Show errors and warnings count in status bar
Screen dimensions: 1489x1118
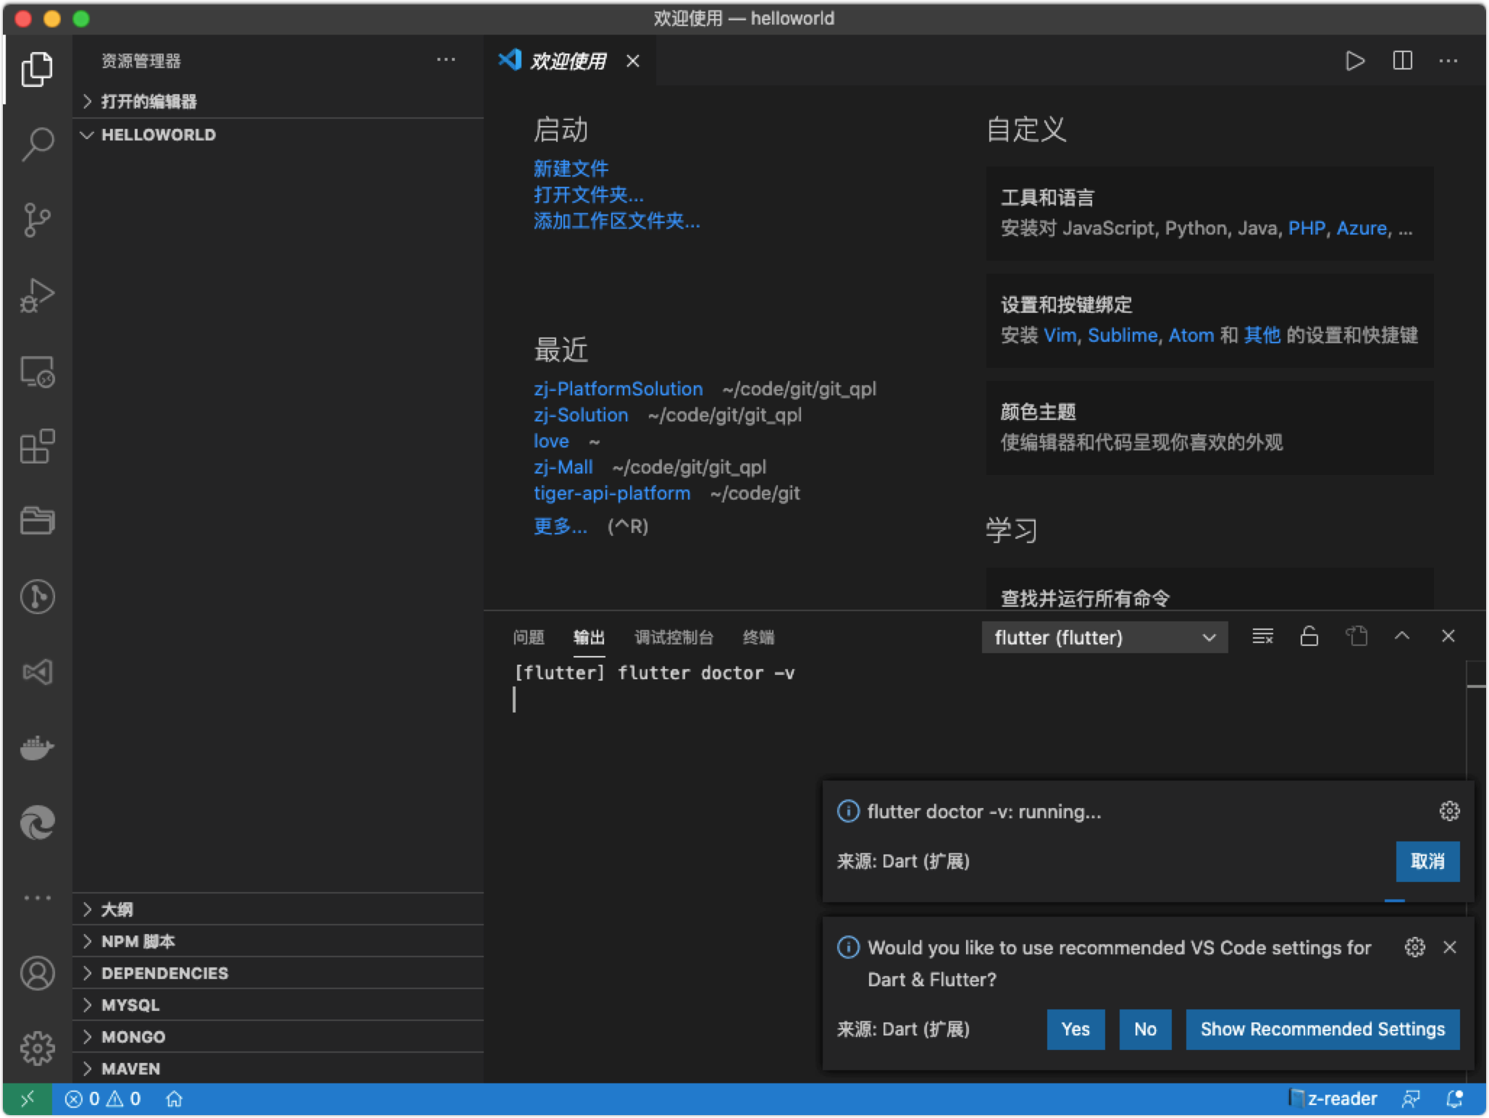point(102,1099)
